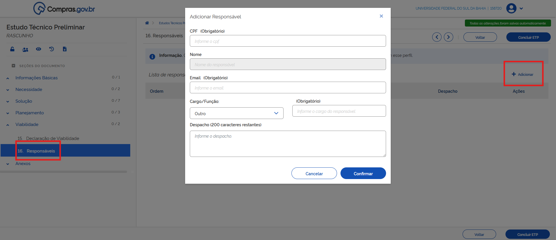Image resolution: width=556 pixels, height=240 pixels.
Task: Go to previous section arrow button
Action: [437, 37]
